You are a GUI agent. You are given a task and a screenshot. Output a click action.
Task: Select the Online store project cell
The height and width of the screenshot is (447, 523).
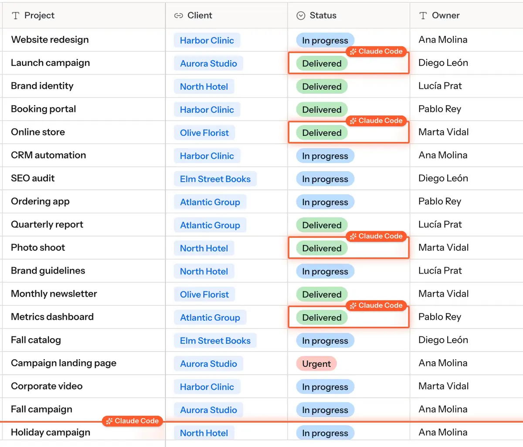84,132
